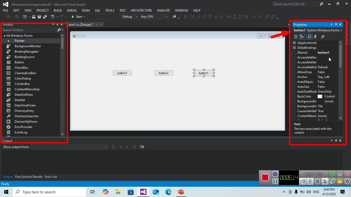Select DateTimePicker control in Toolbox
Viewport: 351px width, 197px height.
click(x=31, y=105)
